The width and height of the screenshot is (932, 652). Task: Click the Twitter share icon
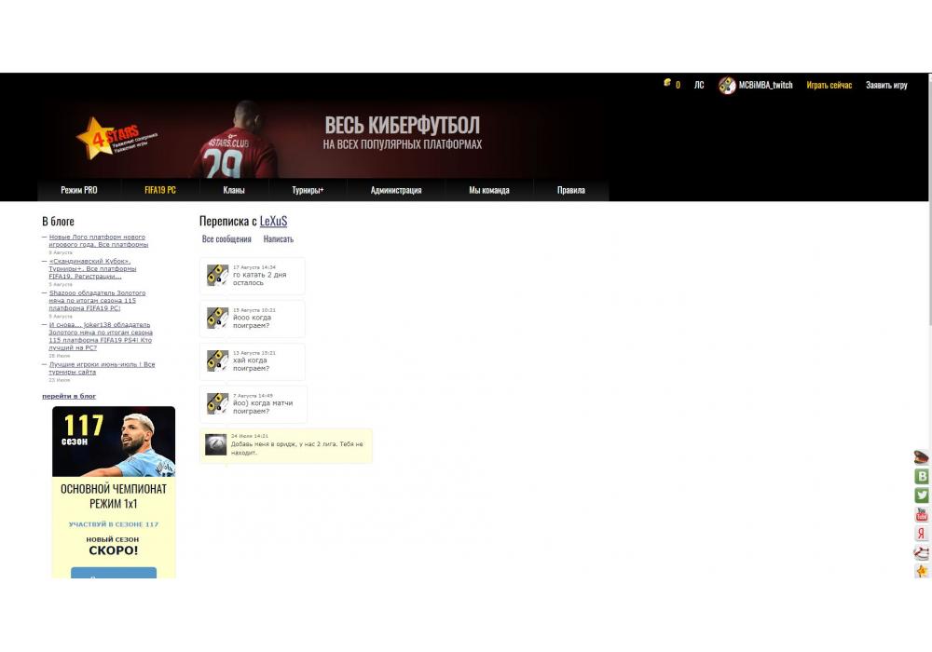click(922, 496)
